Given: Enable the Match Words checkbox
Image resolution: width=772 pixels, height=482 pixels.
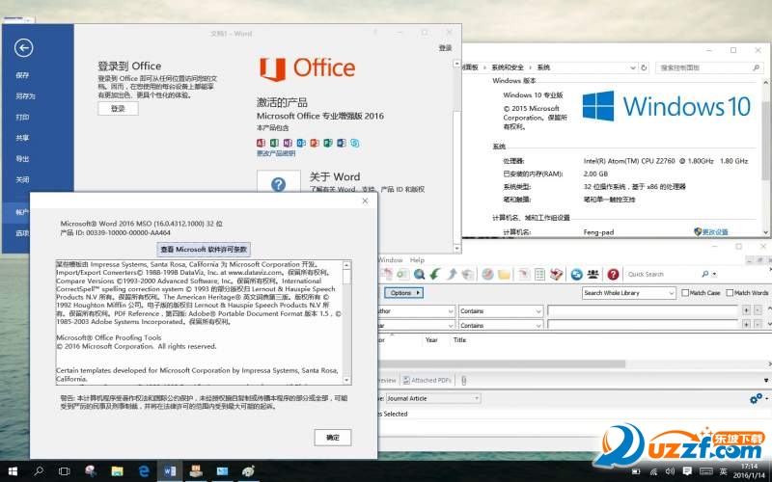Looking at the screenshot, I should [731, 293].
